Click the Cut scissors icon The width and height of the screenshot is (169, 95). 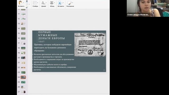27,1
